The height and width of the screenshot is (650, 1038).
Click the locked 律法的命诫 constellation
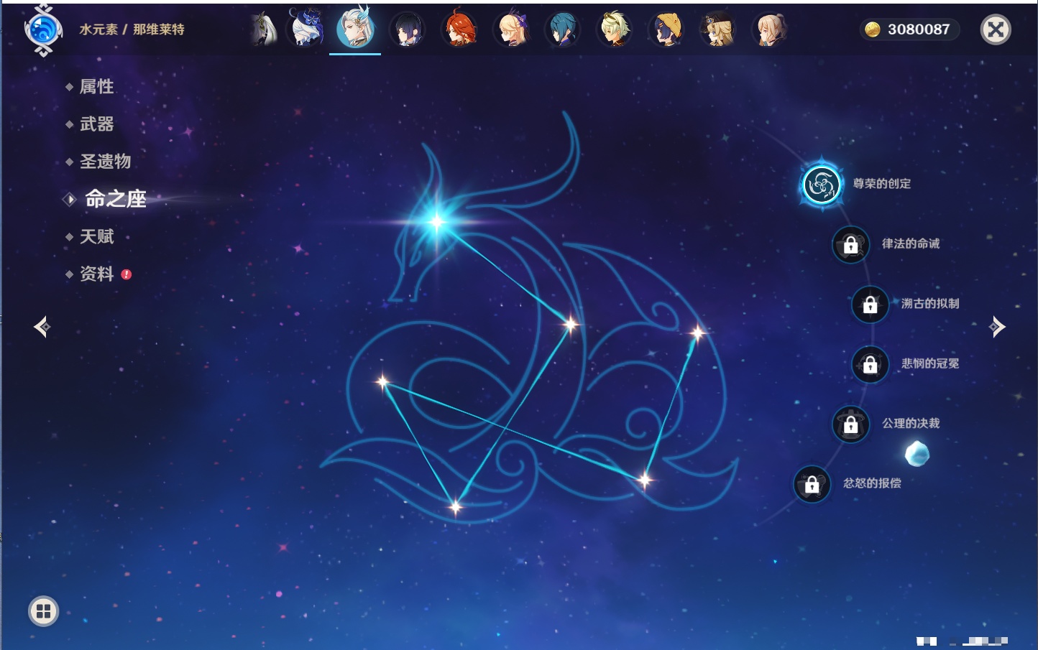[x=850, y=245]
